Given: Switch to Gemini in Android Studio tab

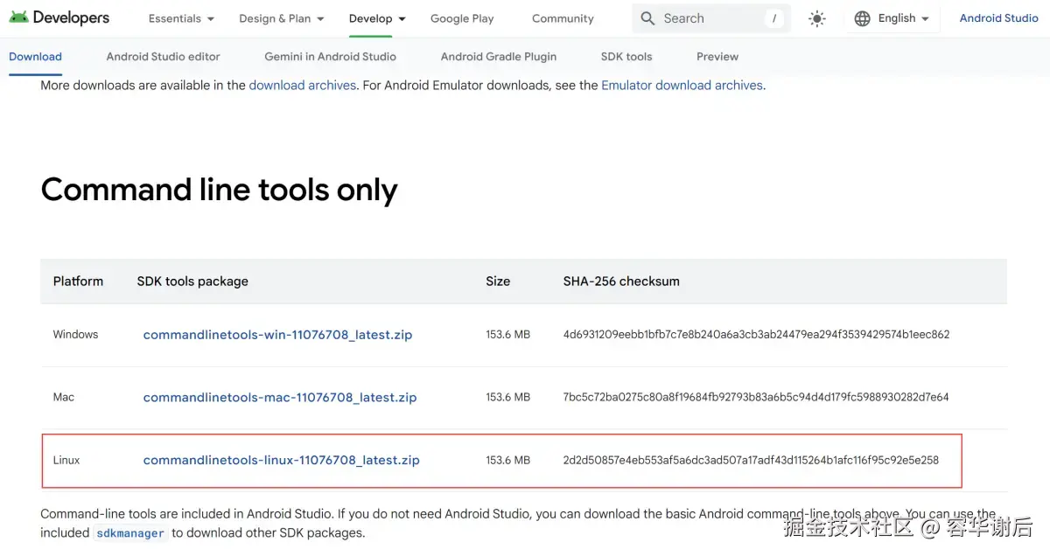Looking at the screenshot, I should tap(330, 57).
